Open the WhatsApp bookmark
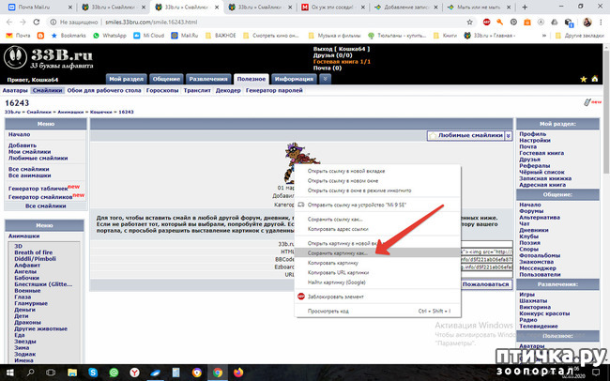 click(x=110, y=36)
